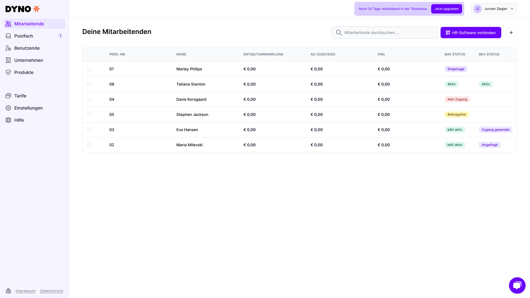
Task: Click the Unternehmen building icon
Action: (x=8, y=60)
